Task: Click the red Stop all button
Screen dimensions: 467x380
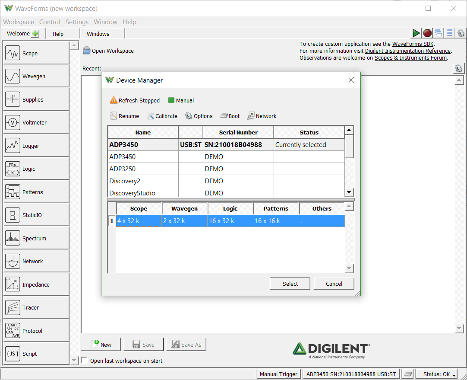Action: coord(427,33)
